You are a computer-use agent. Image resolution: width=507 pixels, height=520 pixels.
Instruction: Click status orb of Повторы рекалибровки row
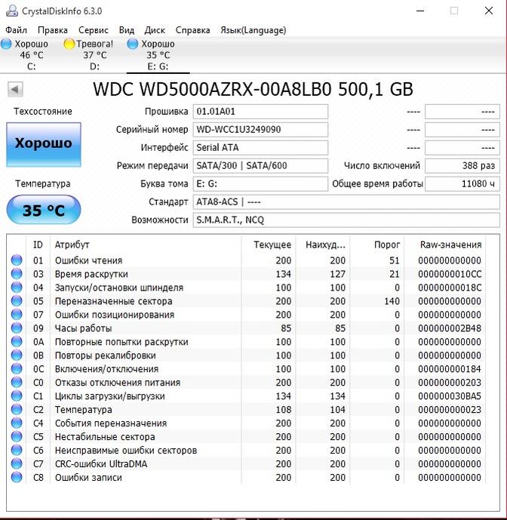click(17, 355)
